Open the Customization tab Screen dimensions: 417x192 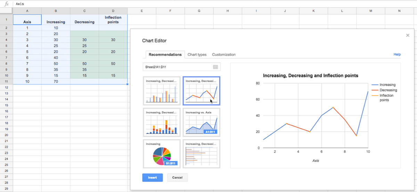[224, 55]
